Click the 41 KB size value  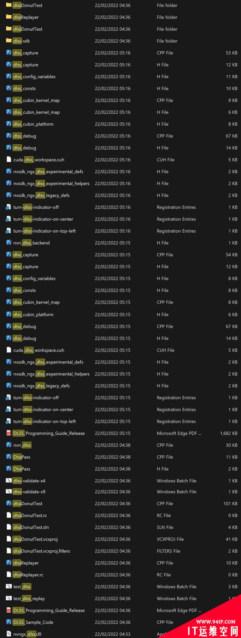[232, 539]
